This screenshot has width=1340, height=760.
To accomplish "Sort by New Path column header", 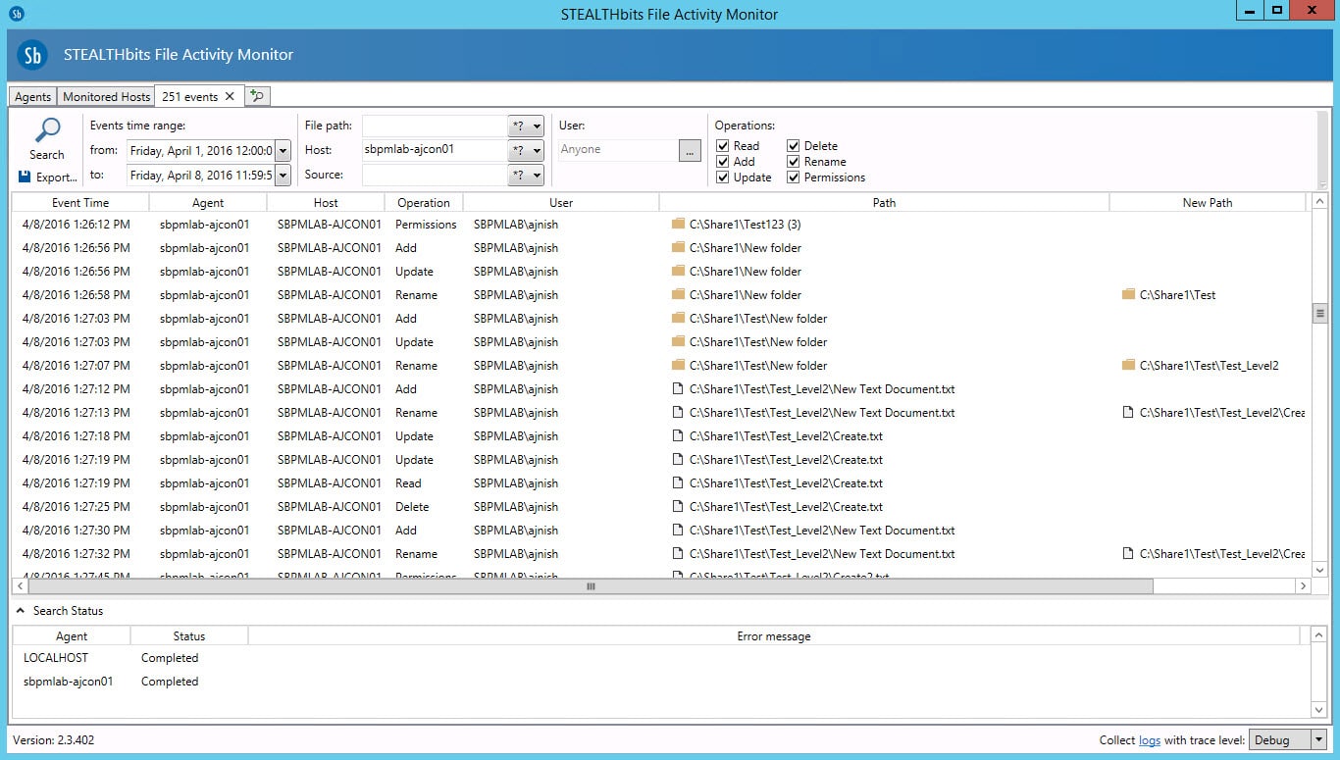I will click(x=1208, y=203).
